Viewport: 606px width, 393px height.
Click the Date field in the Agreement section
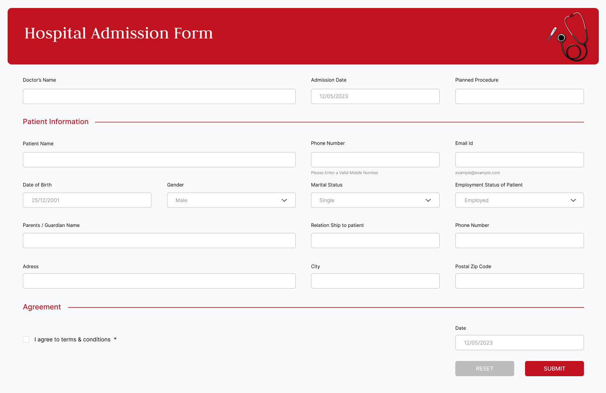pos(519,343)
